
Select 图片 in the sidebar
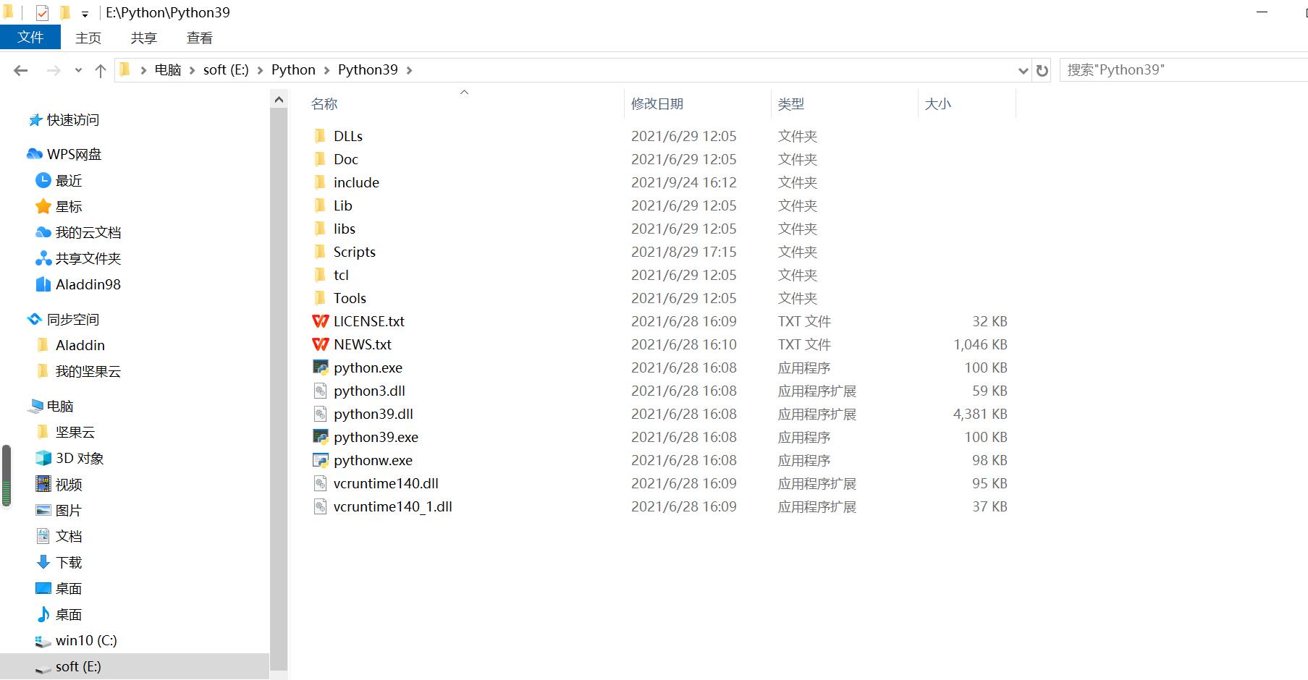(x=69, y=510)
